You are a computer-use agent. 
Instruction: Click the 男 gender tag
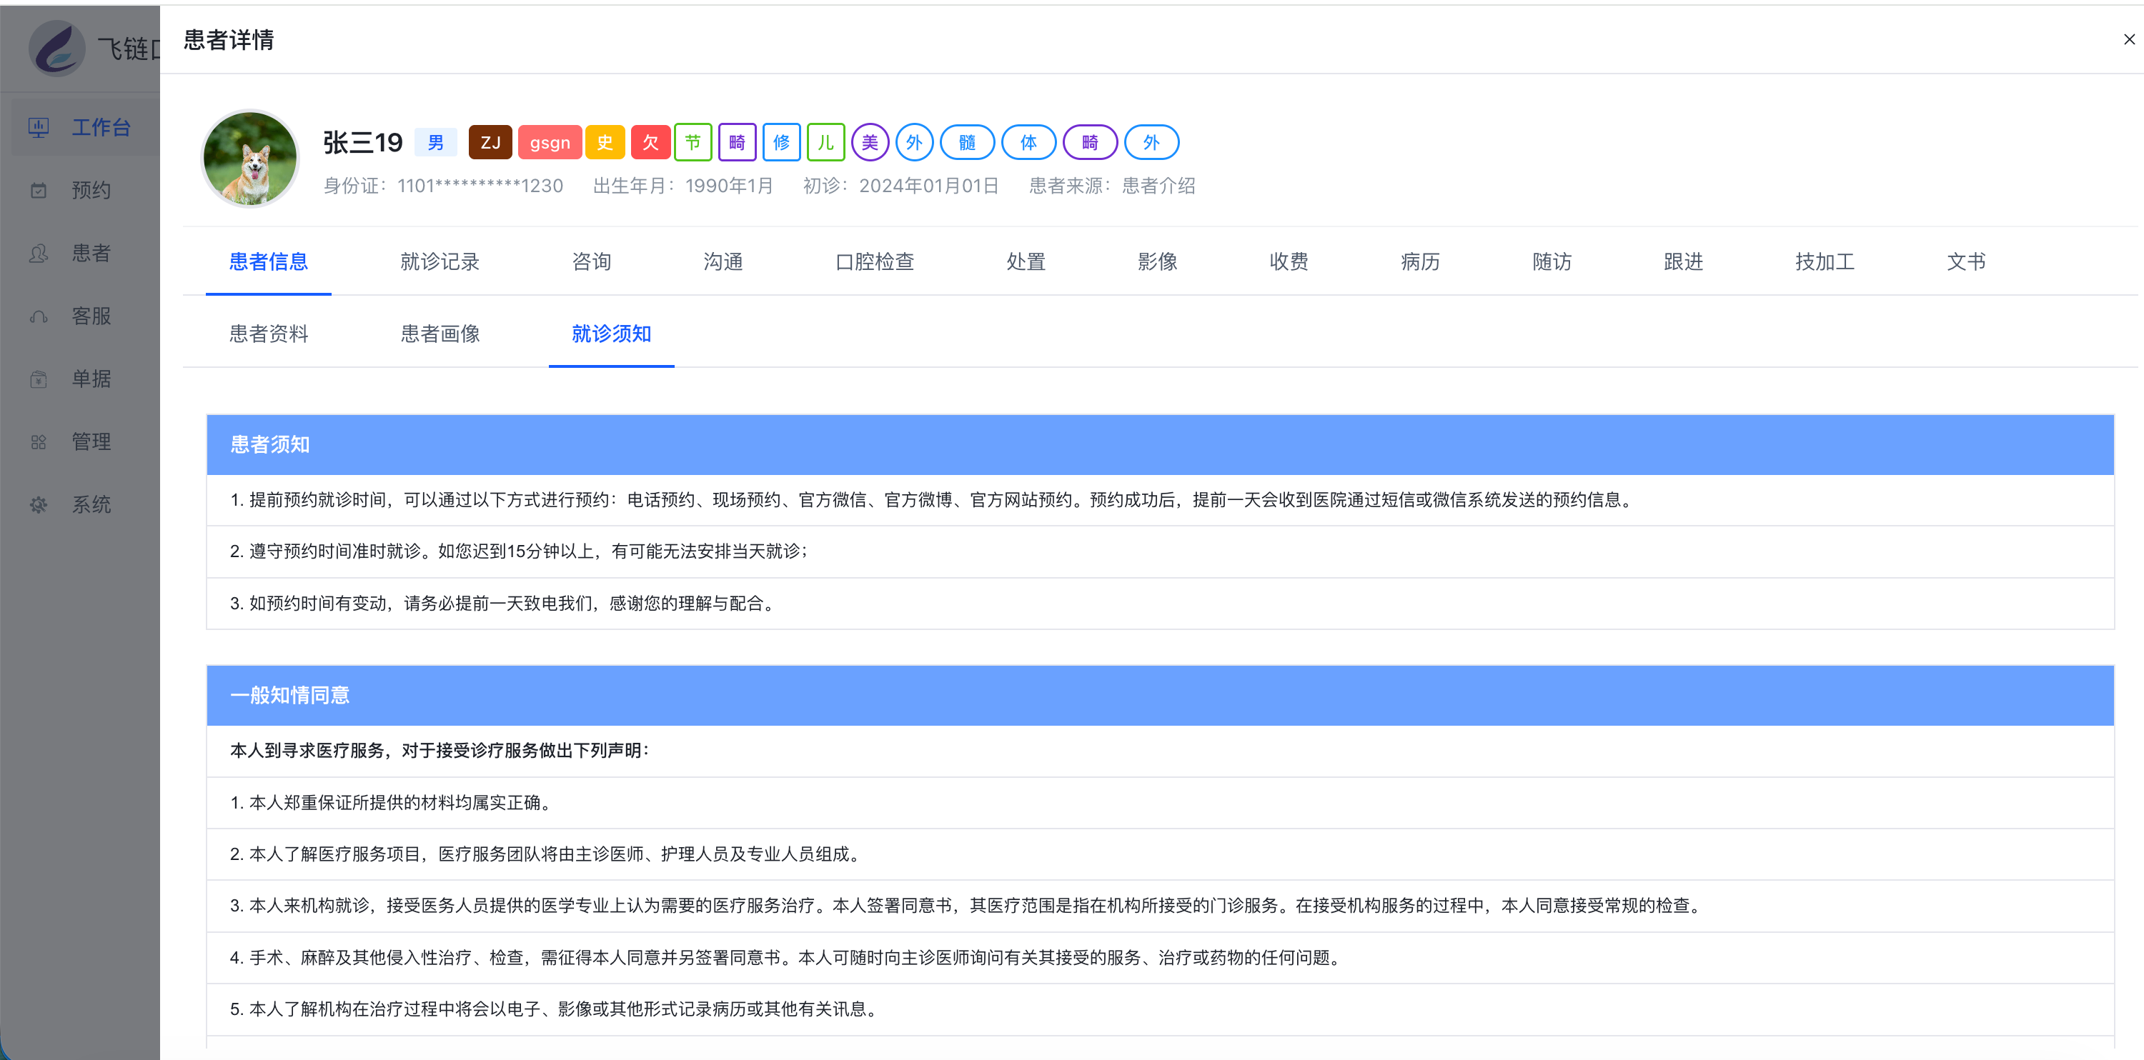435,142
